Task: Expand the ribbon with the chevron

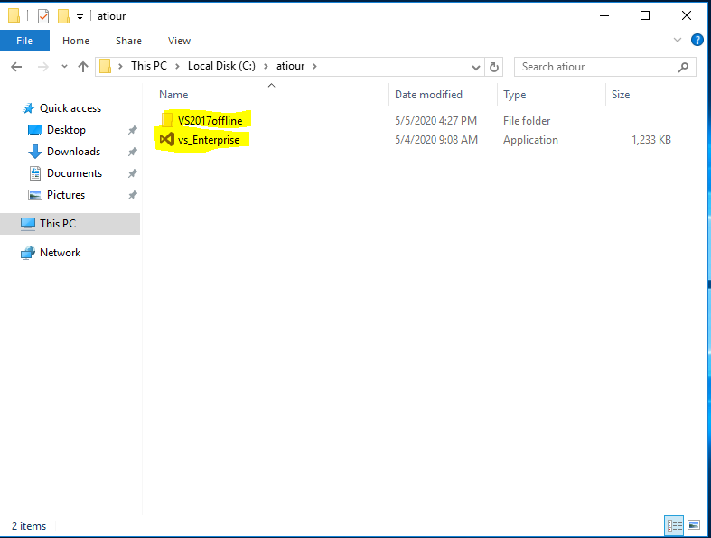Action: [x=678, y=40]
